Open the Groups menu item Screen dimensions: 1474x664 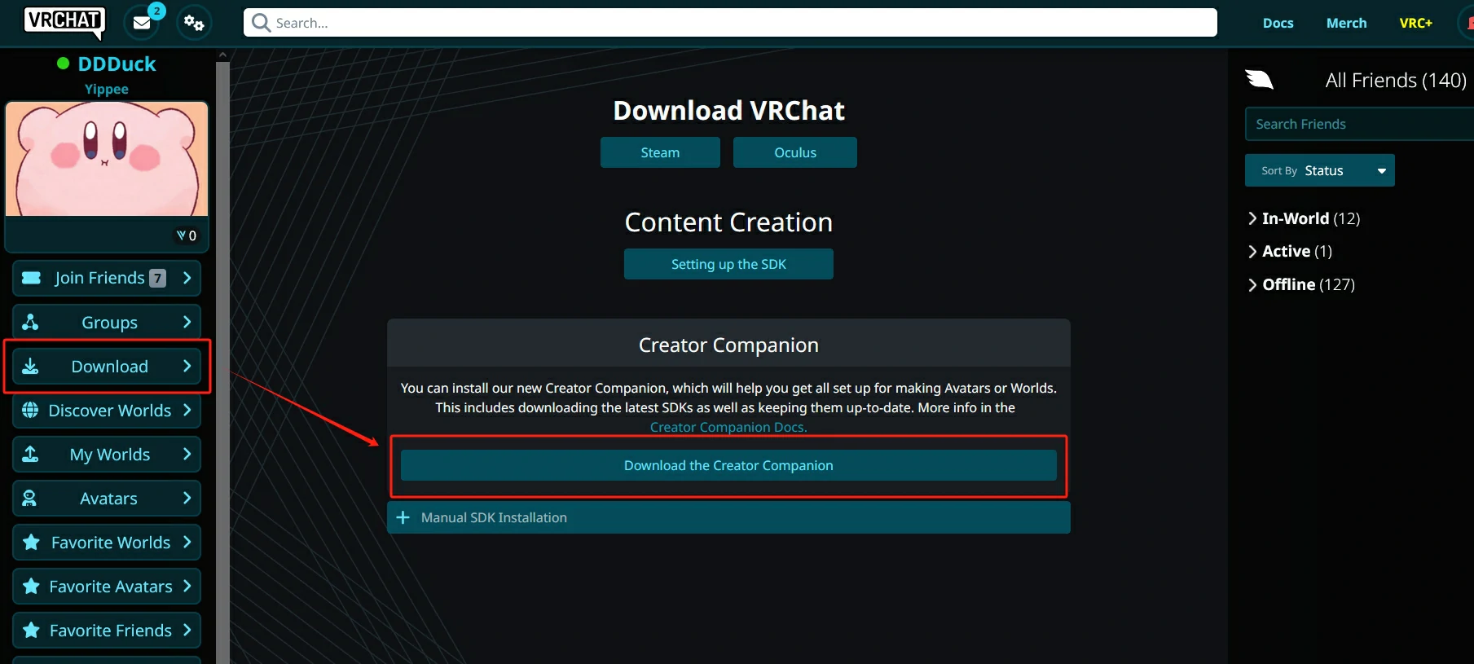point(107,322)
